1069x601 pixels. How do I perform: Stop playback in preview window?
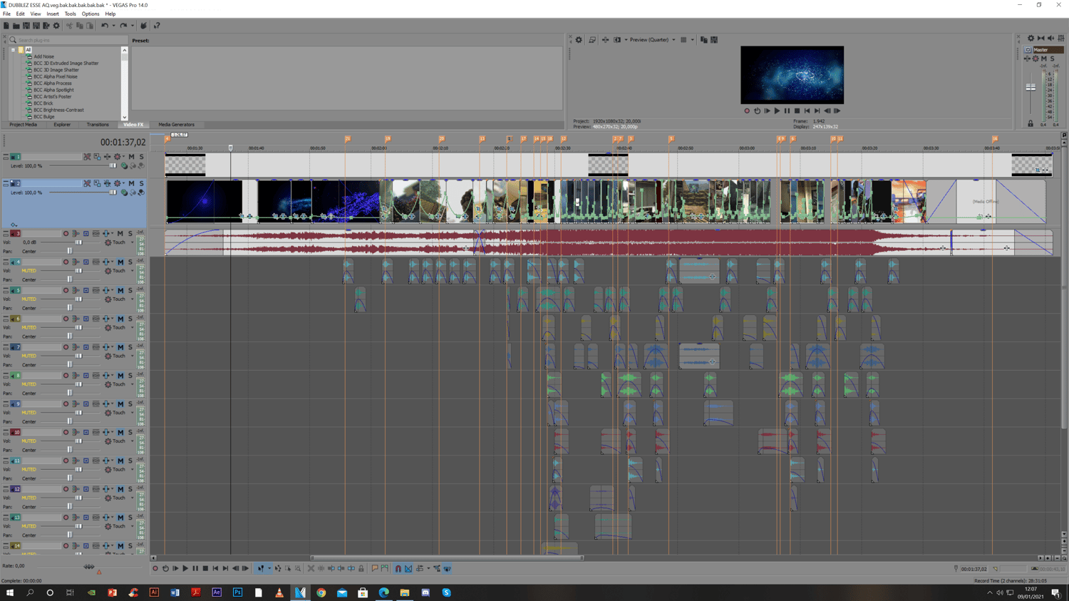797,111
